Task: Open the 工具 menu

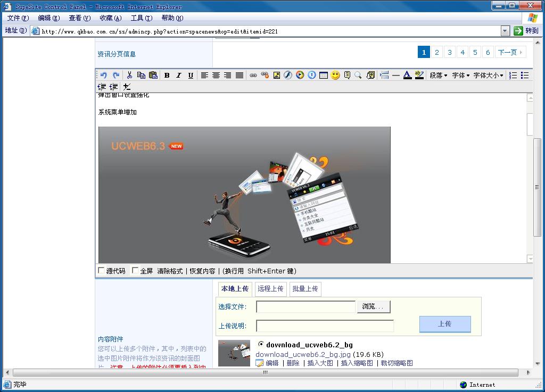Action: coord(142,18)
